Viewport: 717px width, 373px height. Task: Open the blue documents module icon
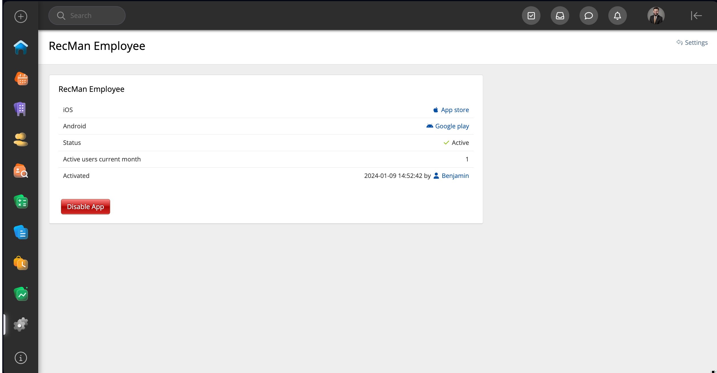pos(21,232)
